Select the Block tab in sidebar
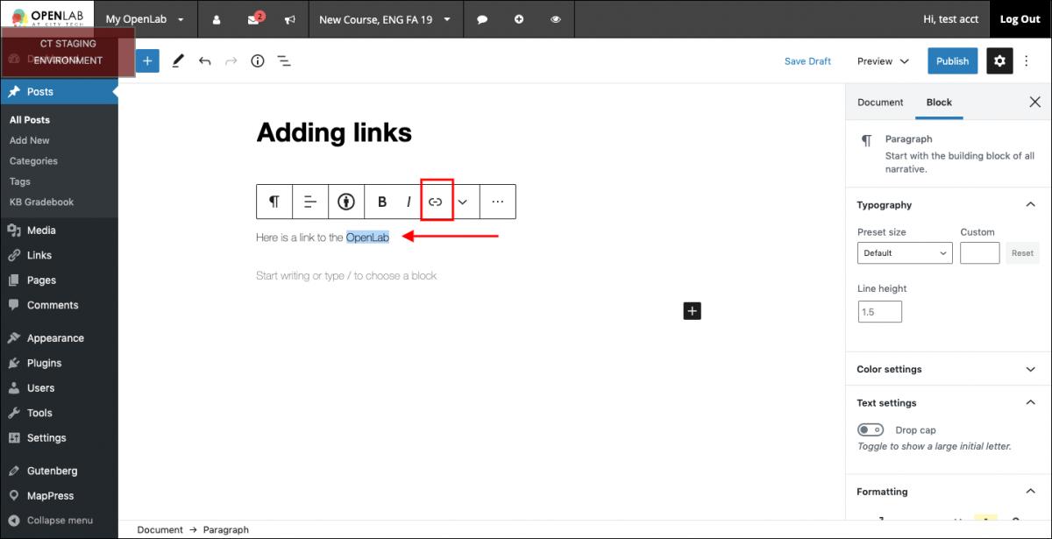1052x539 pixels. click(939, 102)
